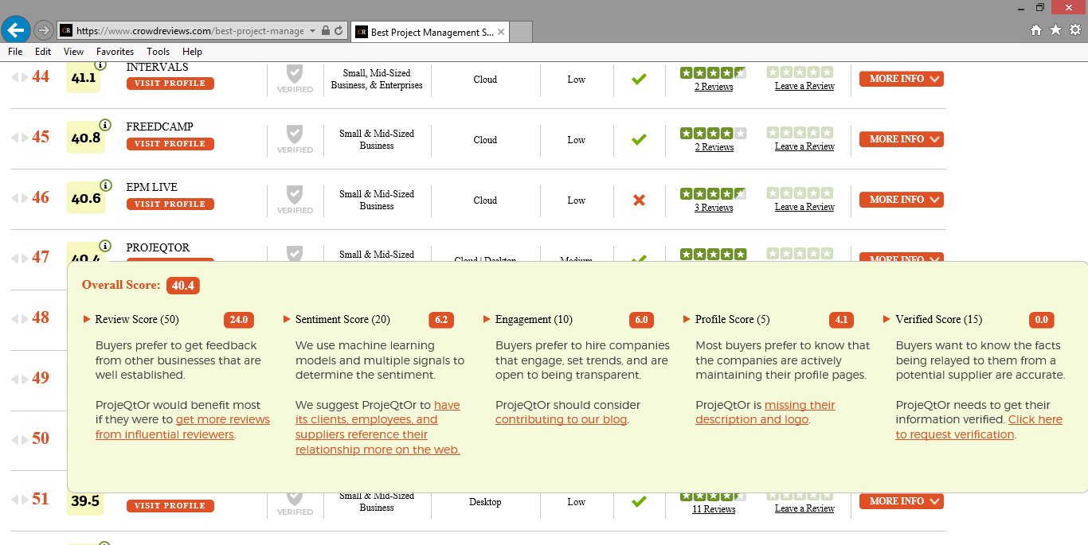The width and height of the screenshot is (1088, 545).
Task: Open the Edit menu
Action: (43, 52)
